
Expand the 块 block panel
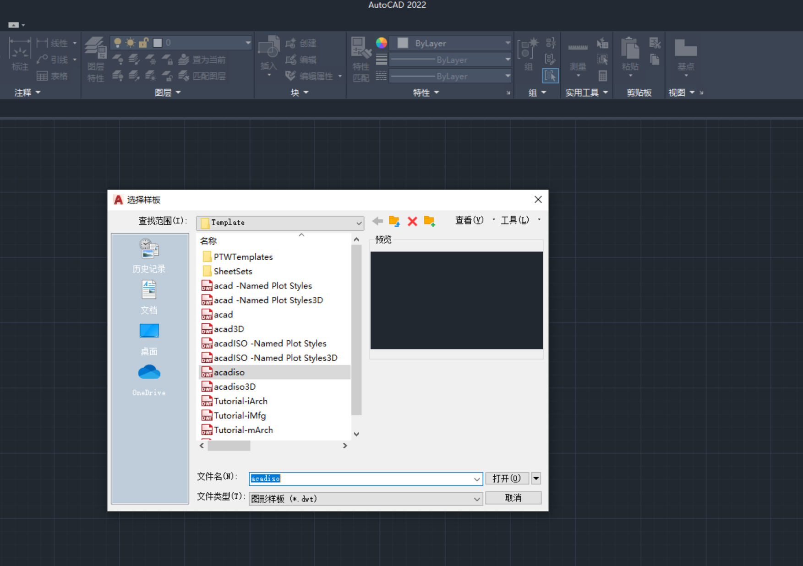point(300,93)
